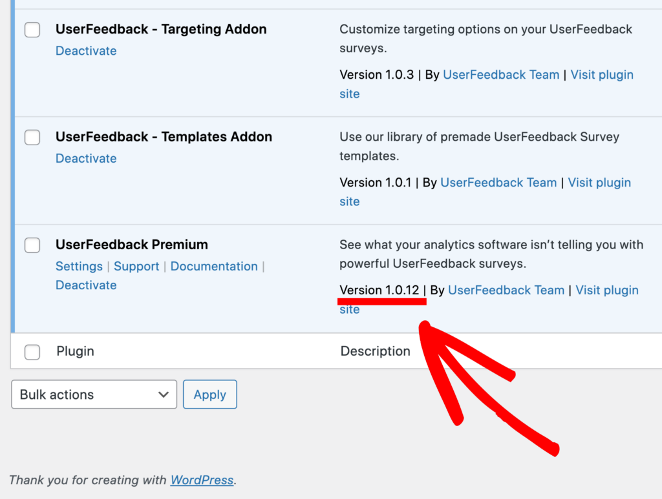
Task: Check the UserFeedback - Templates Addon checkbox
Action: [x=32, y=137]
